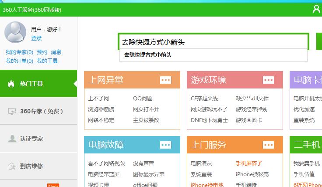
Task: Expand more options in 上网异常 card
Action: [165, 80]
